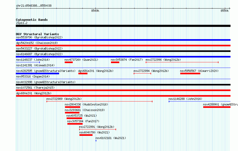The image size is (238, 151).
Task: Open the nsv1141391 (Alsmadi2014) label
Action: click(x=35, y=65)
